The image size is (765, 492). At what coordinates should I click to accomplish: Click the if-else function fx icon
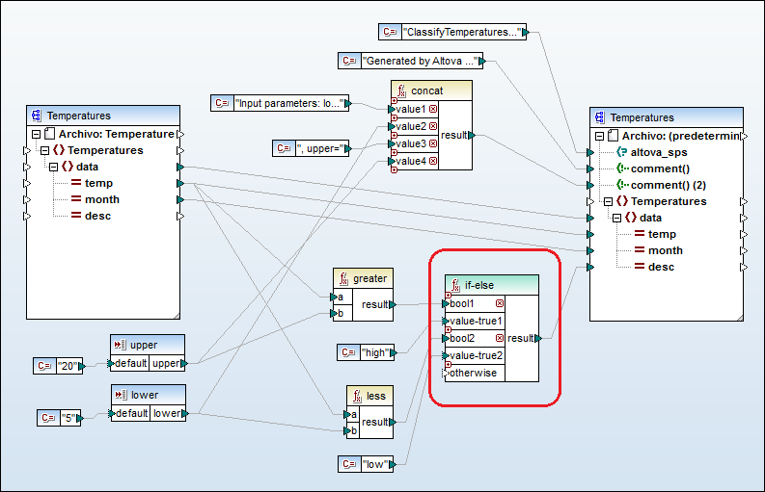pos(456,285)
